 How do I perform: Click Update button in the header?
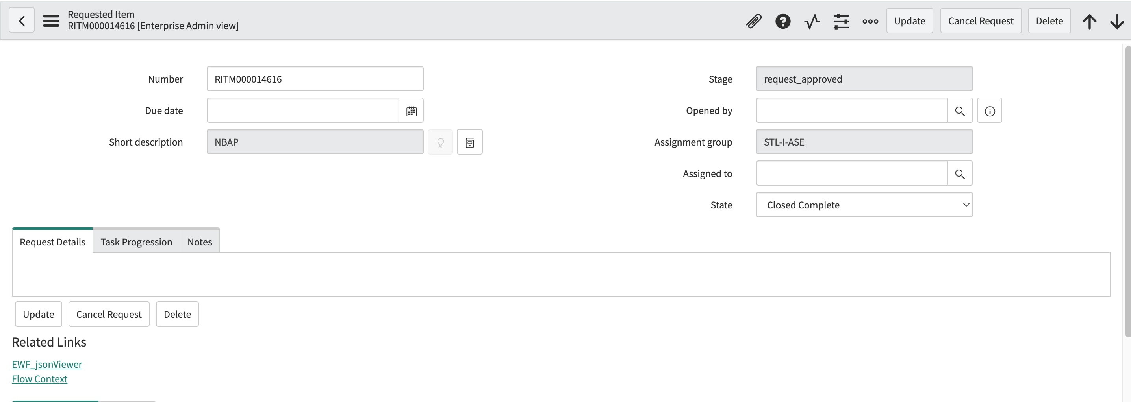pyautogui.click(x=909, y=20)
